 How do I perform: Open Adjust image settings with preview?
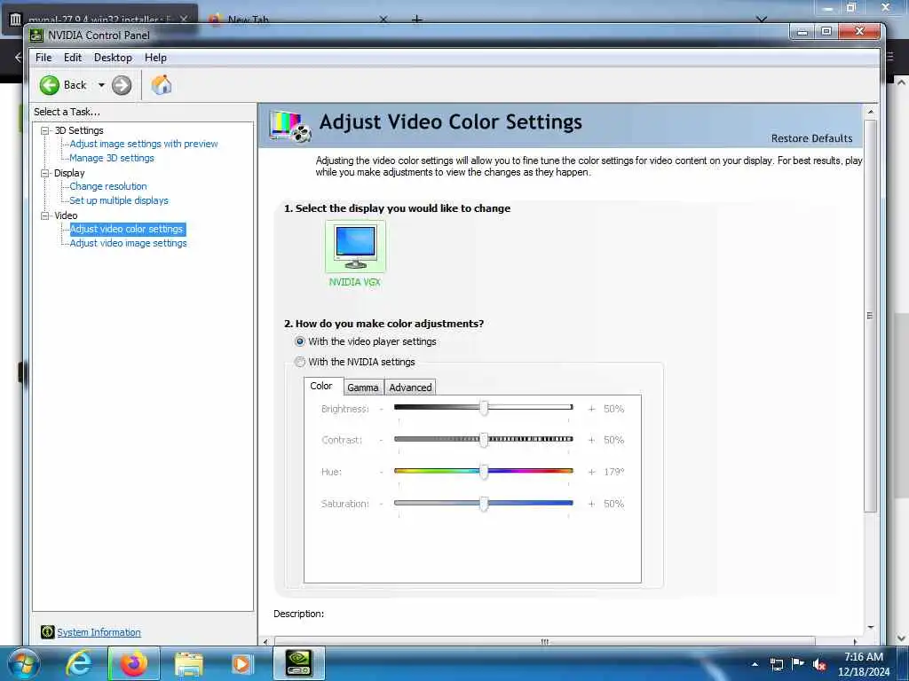click(144, 144)
